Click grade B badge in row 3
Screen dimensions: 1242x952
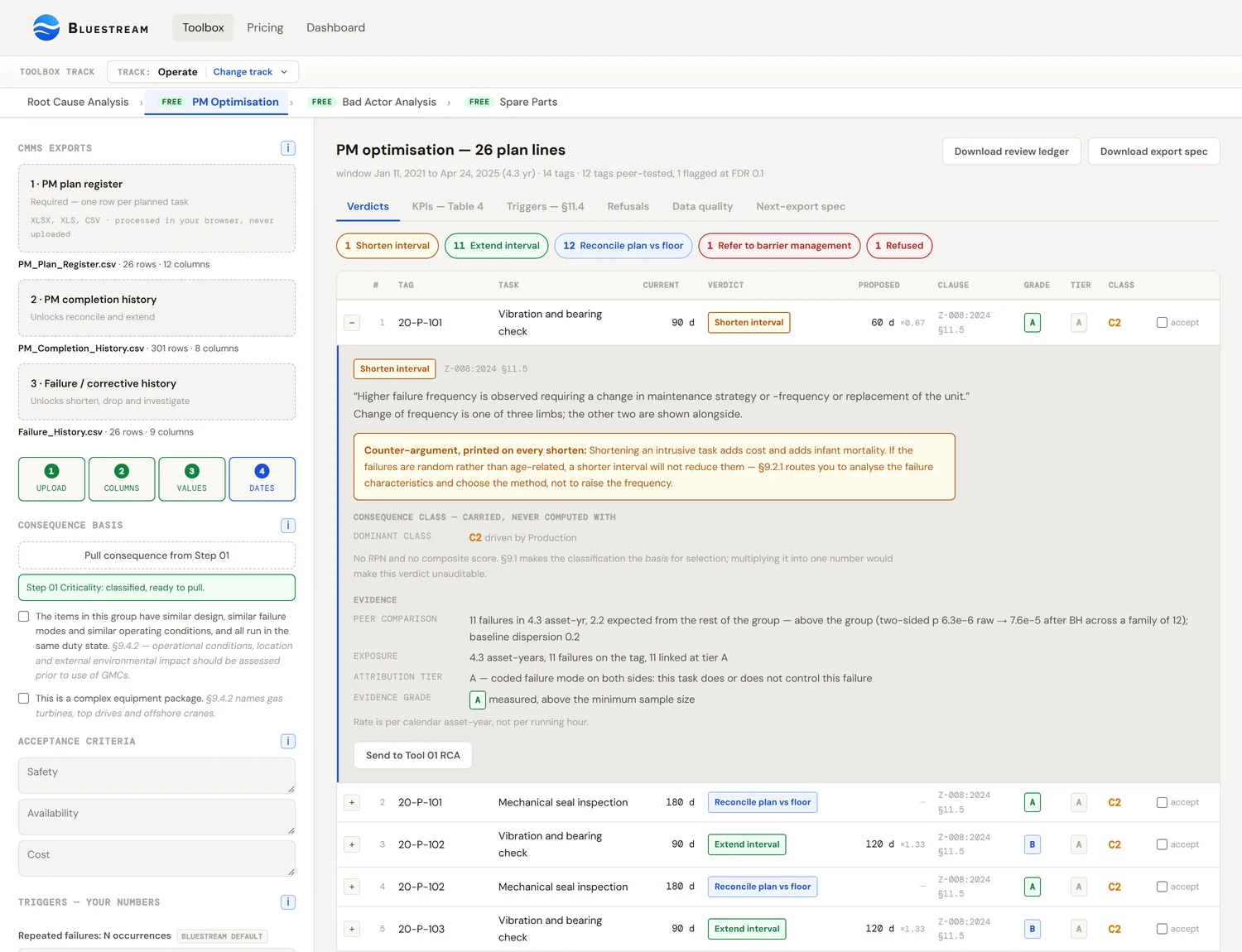tap(1032, 844)
